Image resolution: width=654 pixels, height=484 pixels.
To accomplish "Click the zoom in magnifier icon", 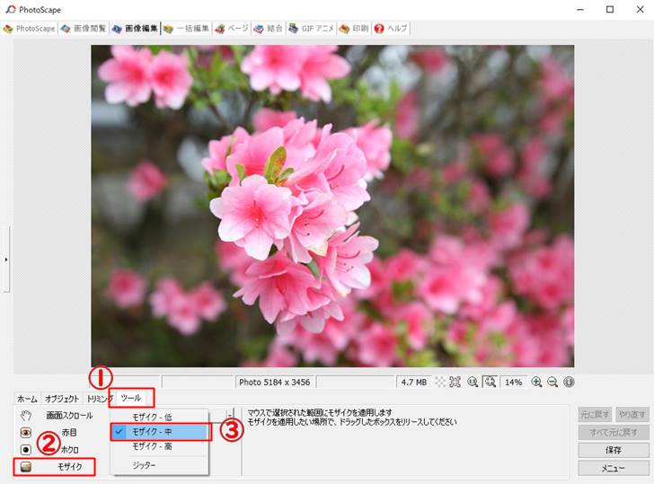I will pyautogui.click(x=536, y=382).
